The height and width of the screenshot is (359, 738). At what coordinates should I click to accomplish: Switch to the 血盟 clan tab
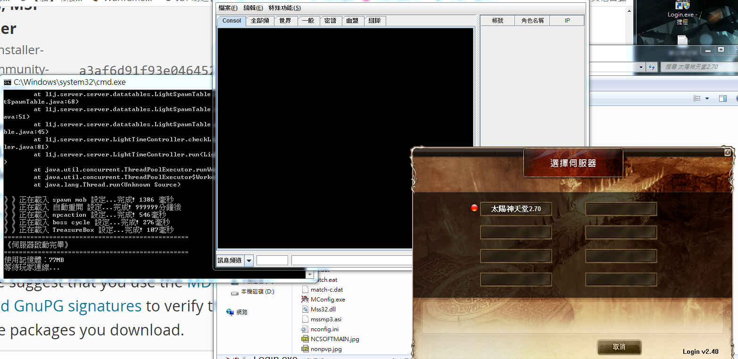tap(352, 21)
